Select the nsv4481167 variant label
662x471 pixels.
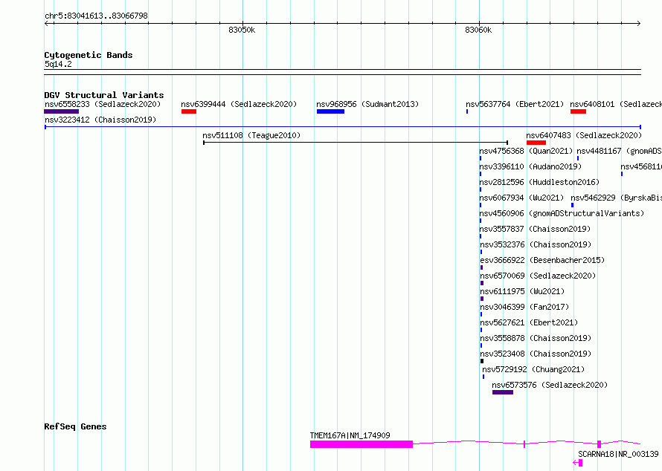coord(619,151)
